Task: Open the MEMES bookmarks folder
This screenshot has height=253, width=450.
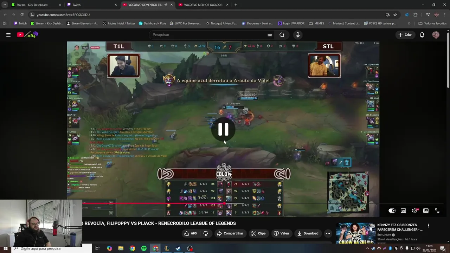Action: coord(316,24)
